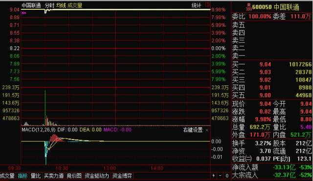Screen dimensions: 313x181
Task: Select the 买一 row priced 9.04
Action: click(272, 64)
